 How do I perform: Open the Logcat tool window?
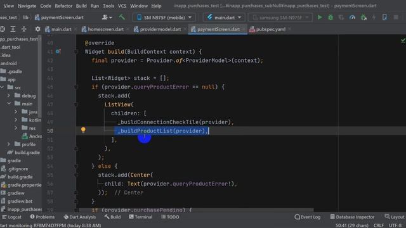pos(11,217)
